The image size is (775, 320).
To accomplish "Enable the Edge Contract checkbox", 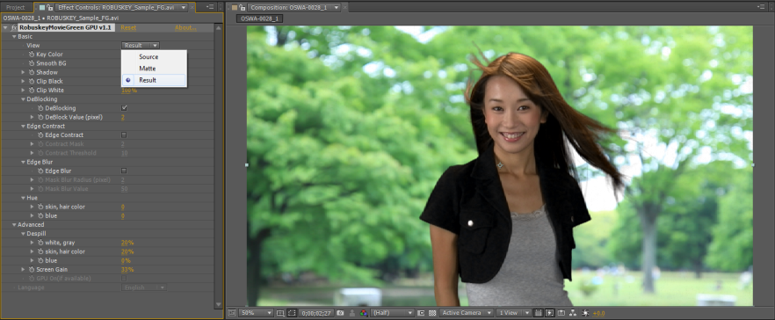I will point(124,135).
